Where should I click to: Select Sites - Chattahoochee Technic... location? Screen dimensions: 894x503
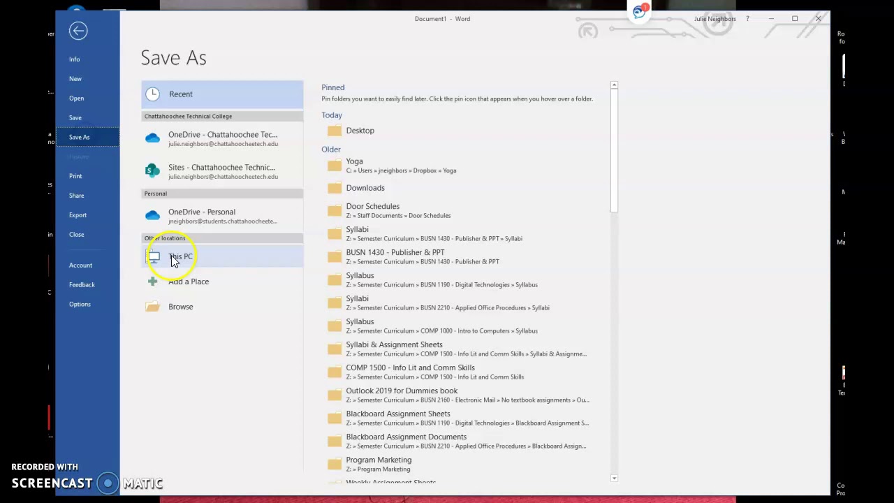click(222, 171)
